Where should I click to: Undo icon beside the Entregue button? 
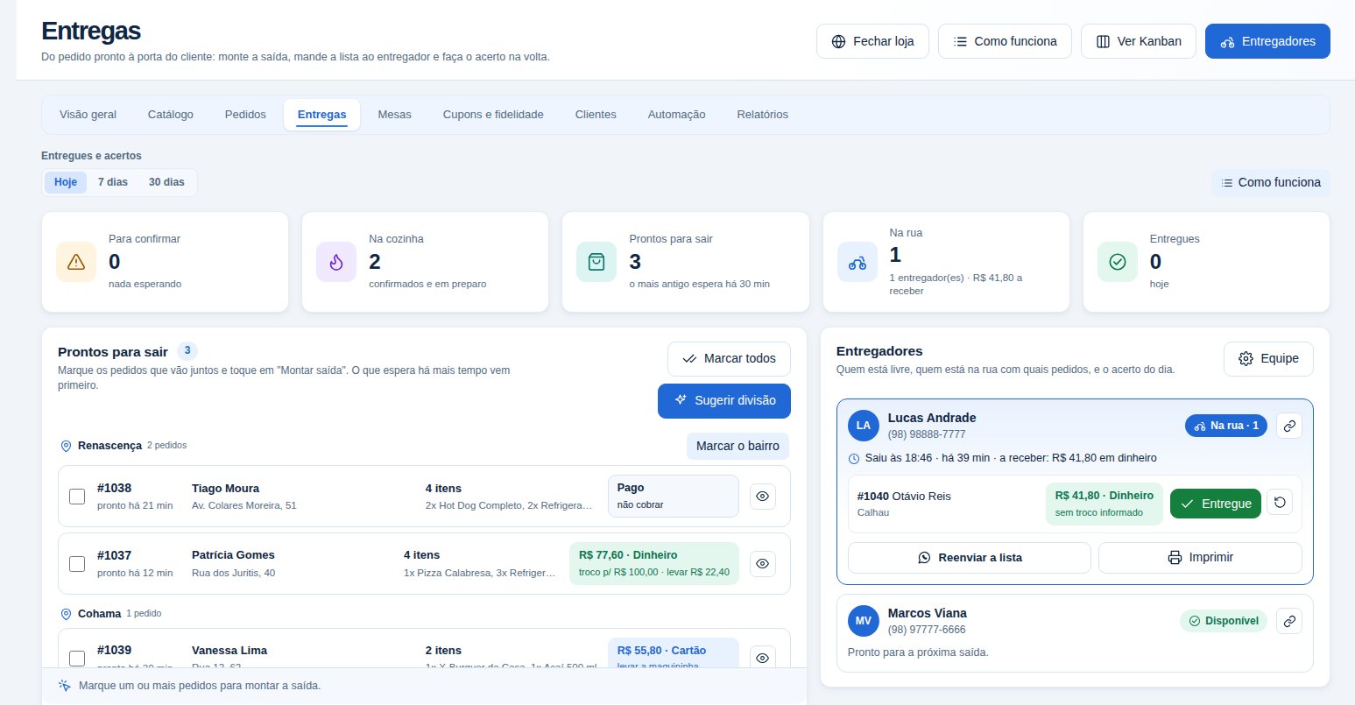(x=1280, y=503)
